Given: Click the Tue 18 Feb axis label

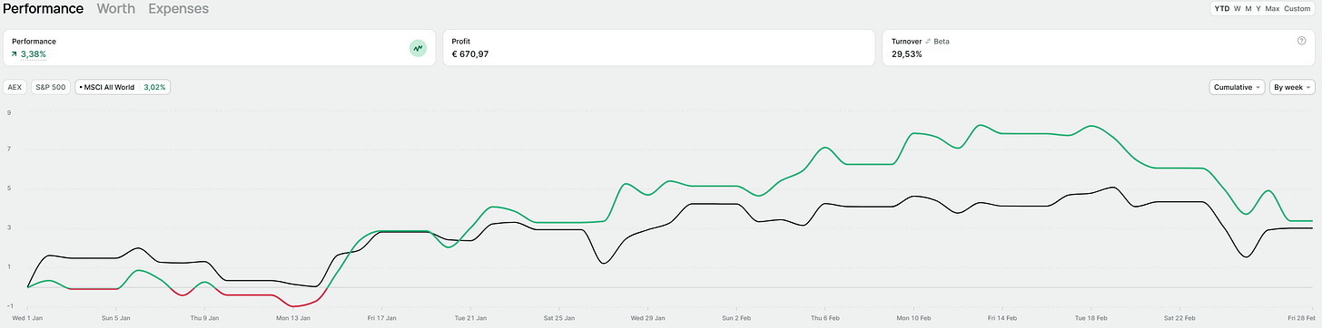Looking at the screenshot, I should coord(1091,318).
